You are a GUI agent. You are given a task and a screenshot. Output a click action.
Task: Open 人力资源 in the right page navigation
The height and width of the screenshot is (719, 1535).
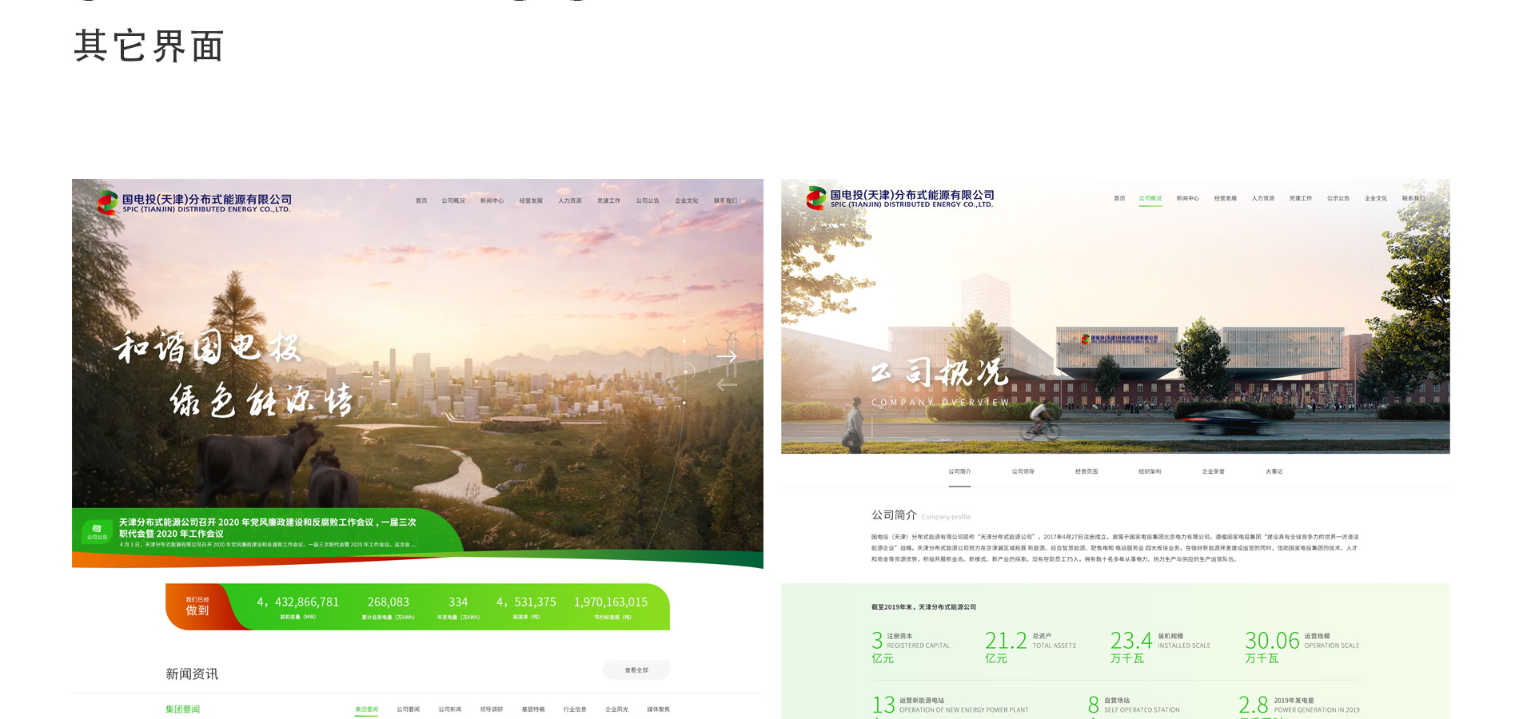[1263, 198]
